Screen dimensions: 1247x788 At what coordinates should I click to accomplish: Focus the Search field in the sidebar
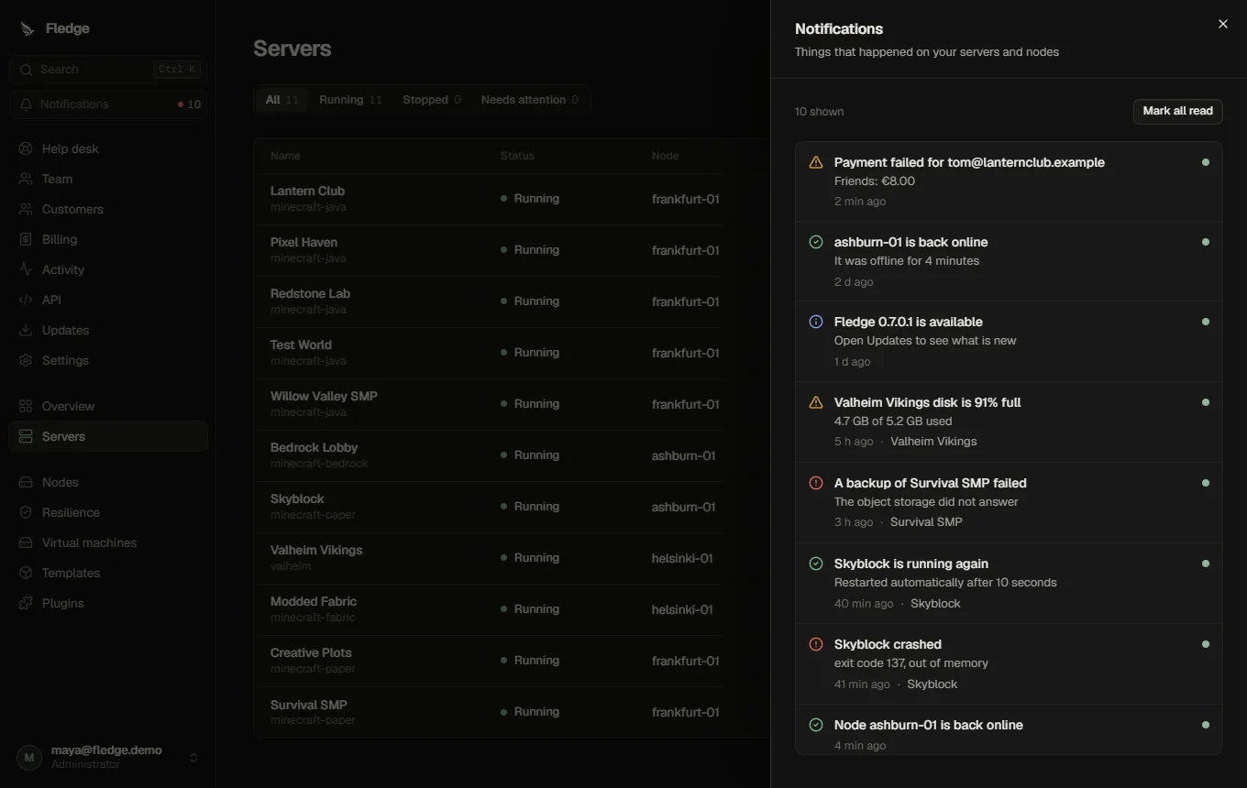108,70
